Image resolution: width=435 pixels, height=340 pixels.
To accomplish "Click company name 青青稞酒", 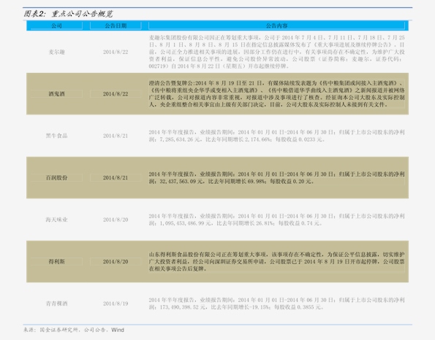I will 56,304.
